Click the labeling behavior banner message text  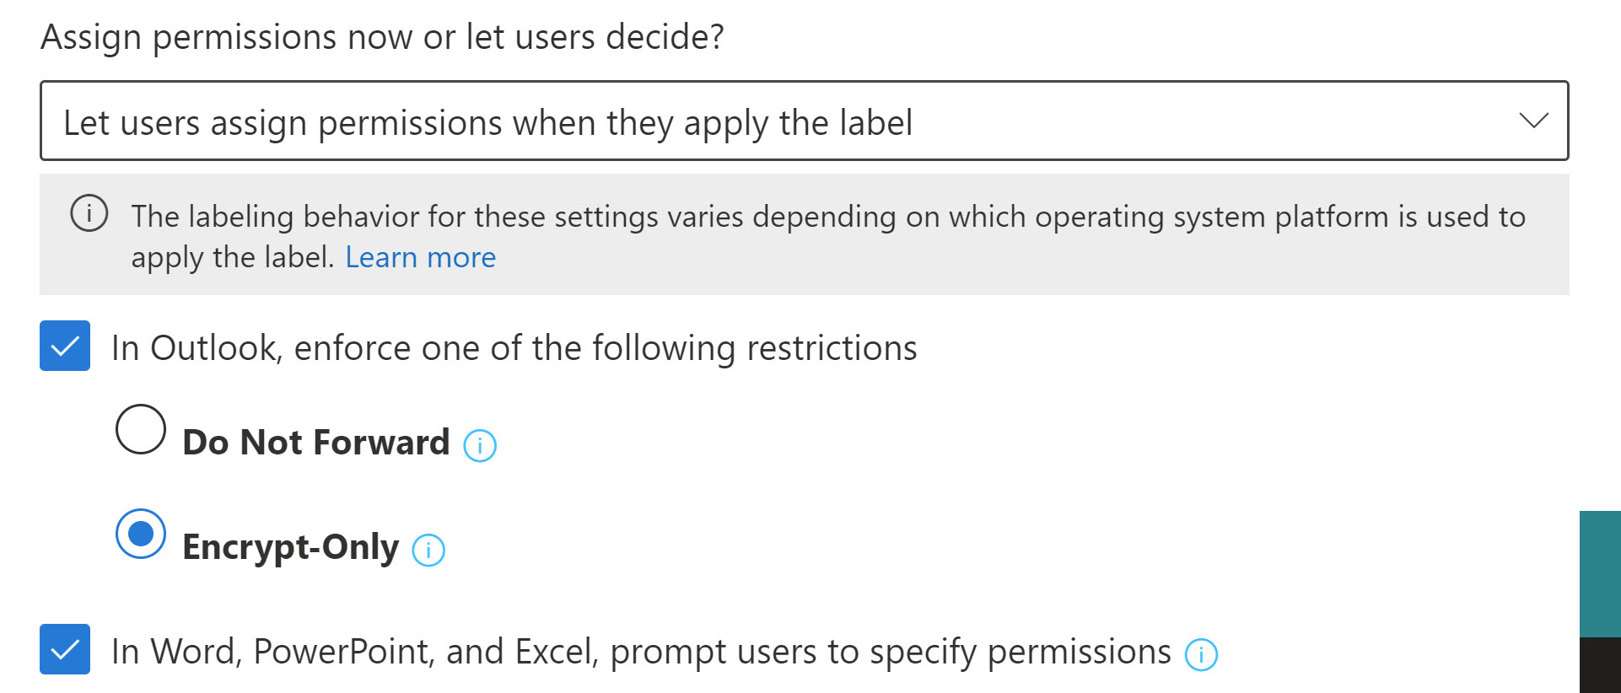pos(827,237)
